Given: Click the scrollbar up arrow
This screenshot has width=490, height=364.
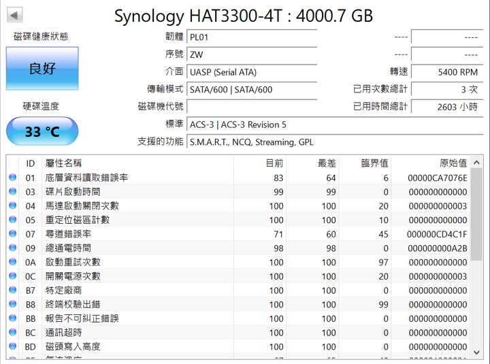Looking at the screenshot, I should pyautogui.click(x=477, y=163).
